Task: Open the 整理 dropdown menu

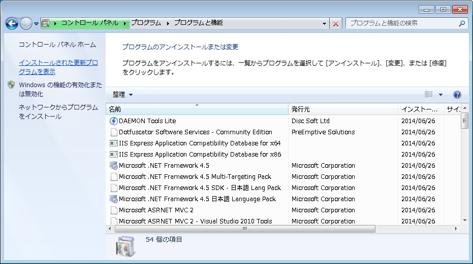Action: pyautogui.click(x=122, y=95)
